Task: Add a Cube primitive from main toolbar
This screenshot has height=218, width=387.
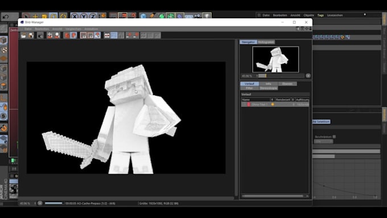Action: point(143,16)
